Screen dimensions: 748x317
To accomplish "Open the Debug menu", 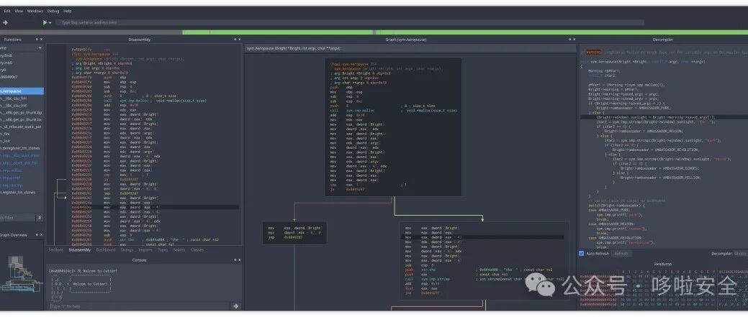I will point(53,11).
